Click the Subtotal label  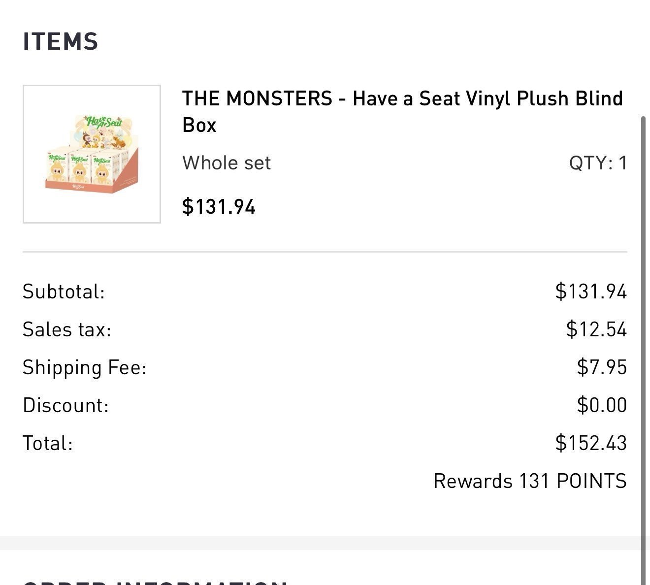click(64, 292)
